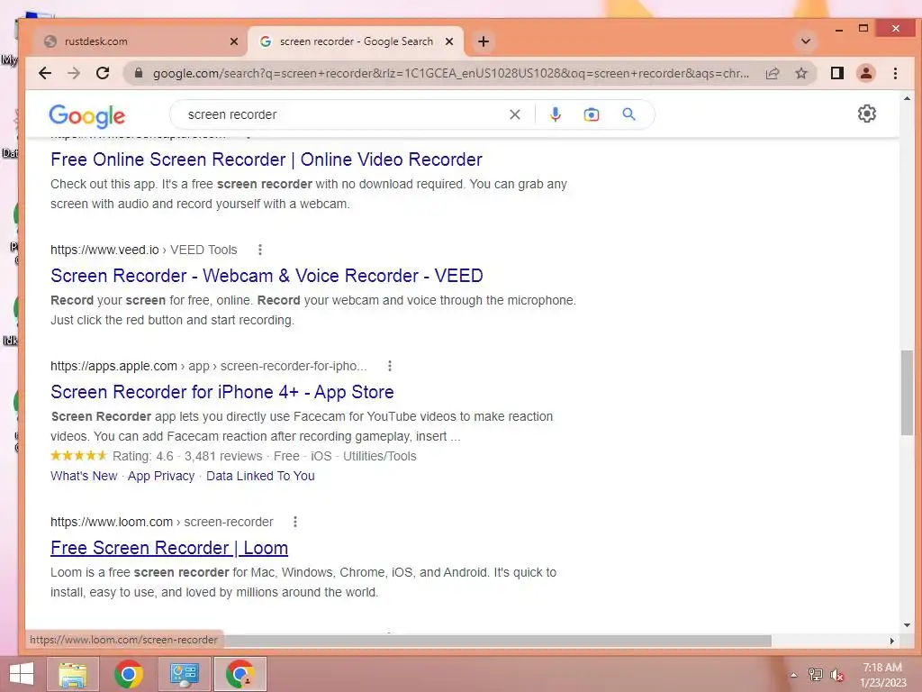Go back to the previous page
The height and width of the screenshot is (692, 922).
(45, 73)
